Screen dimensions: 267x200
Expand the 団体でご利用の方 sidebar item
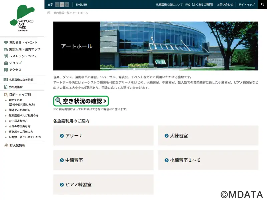click(19, 110)
